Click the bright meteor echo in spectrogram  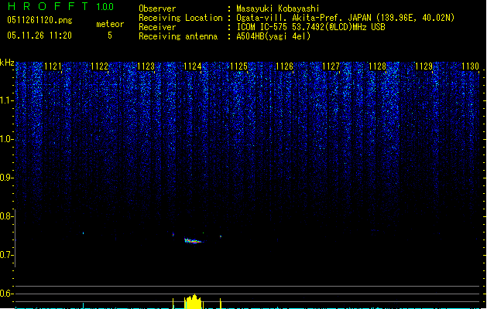[193, 241]
